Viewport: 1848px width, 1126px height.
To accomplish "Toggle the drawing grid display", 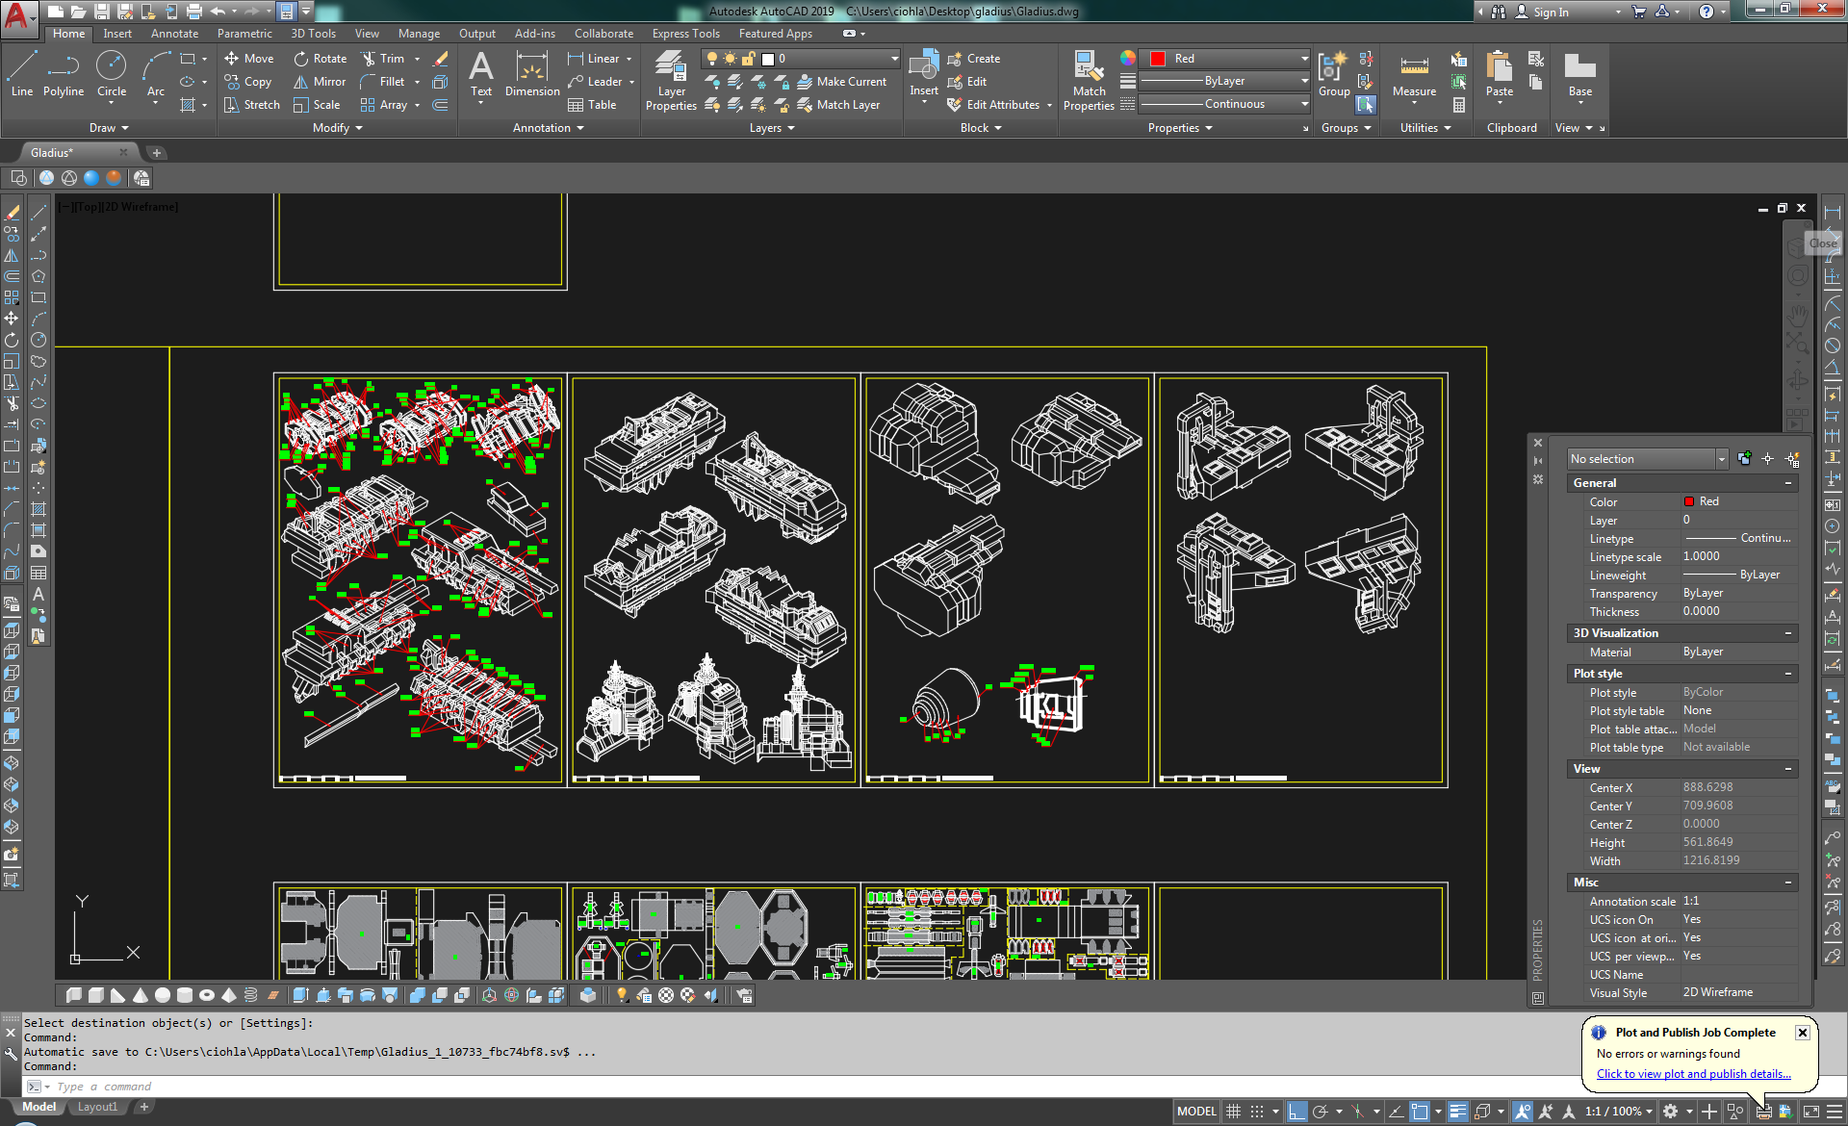I will tap(1233, 1112).
